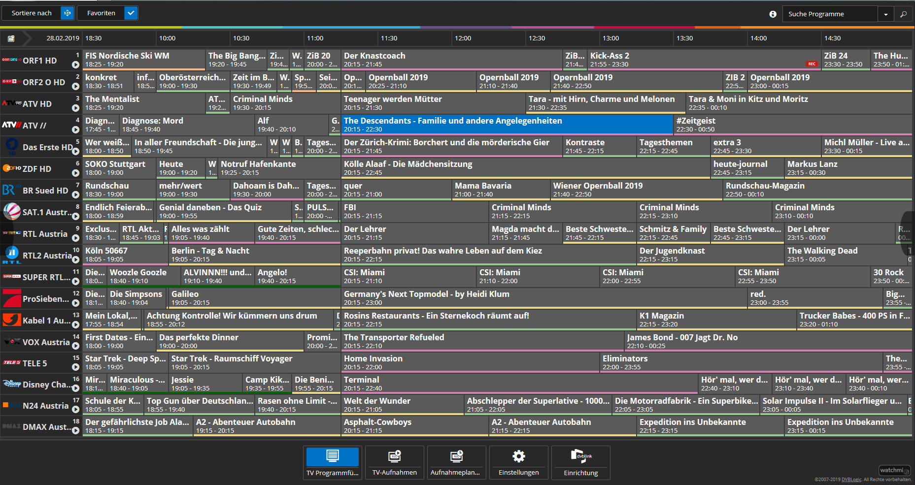Play the VOX Austria channel

point(75,346)
